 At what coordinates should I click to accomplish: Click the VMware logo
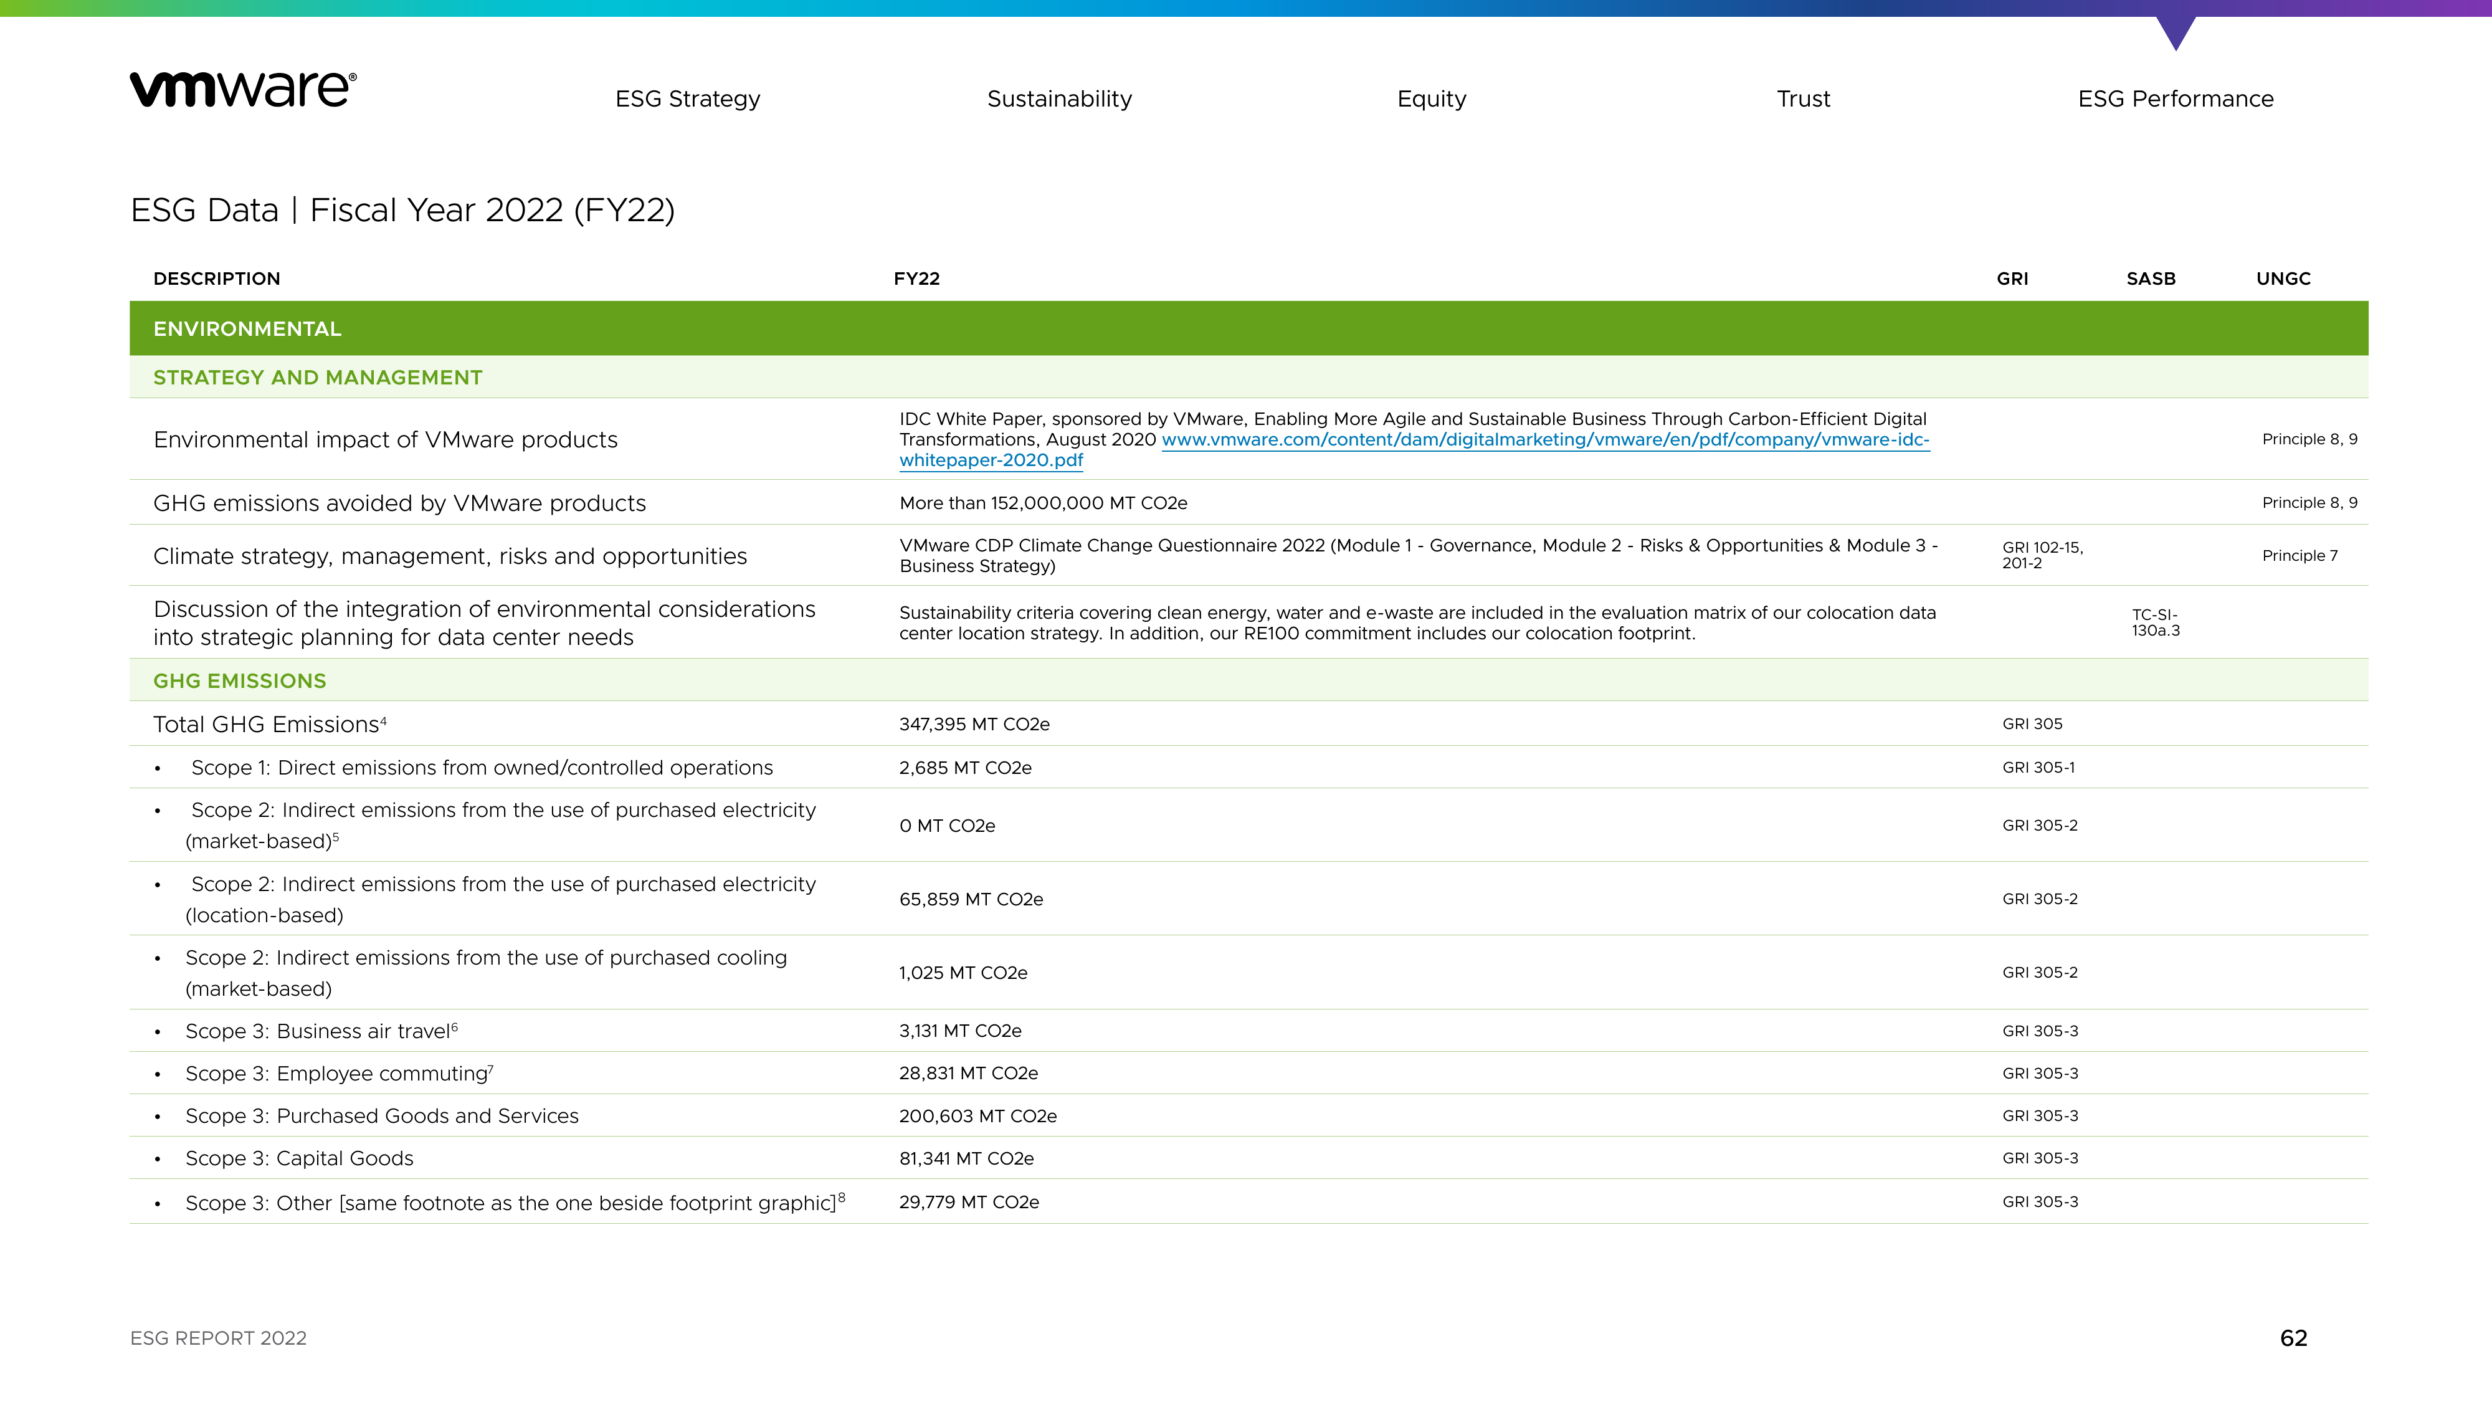244,89
